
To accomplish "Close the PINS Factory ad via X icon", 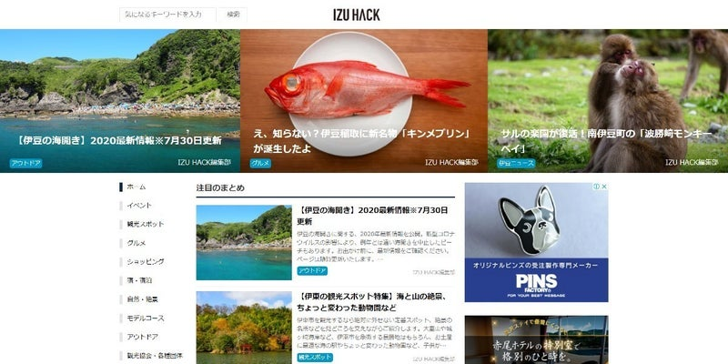I will [x=604, y=187].
